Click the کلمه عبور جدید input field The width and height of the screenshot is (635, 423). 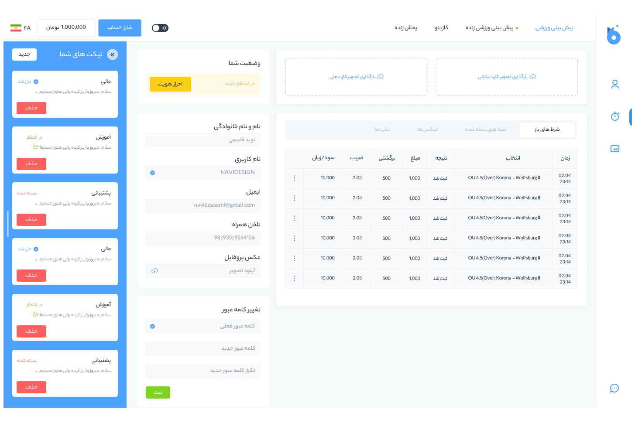203,348
